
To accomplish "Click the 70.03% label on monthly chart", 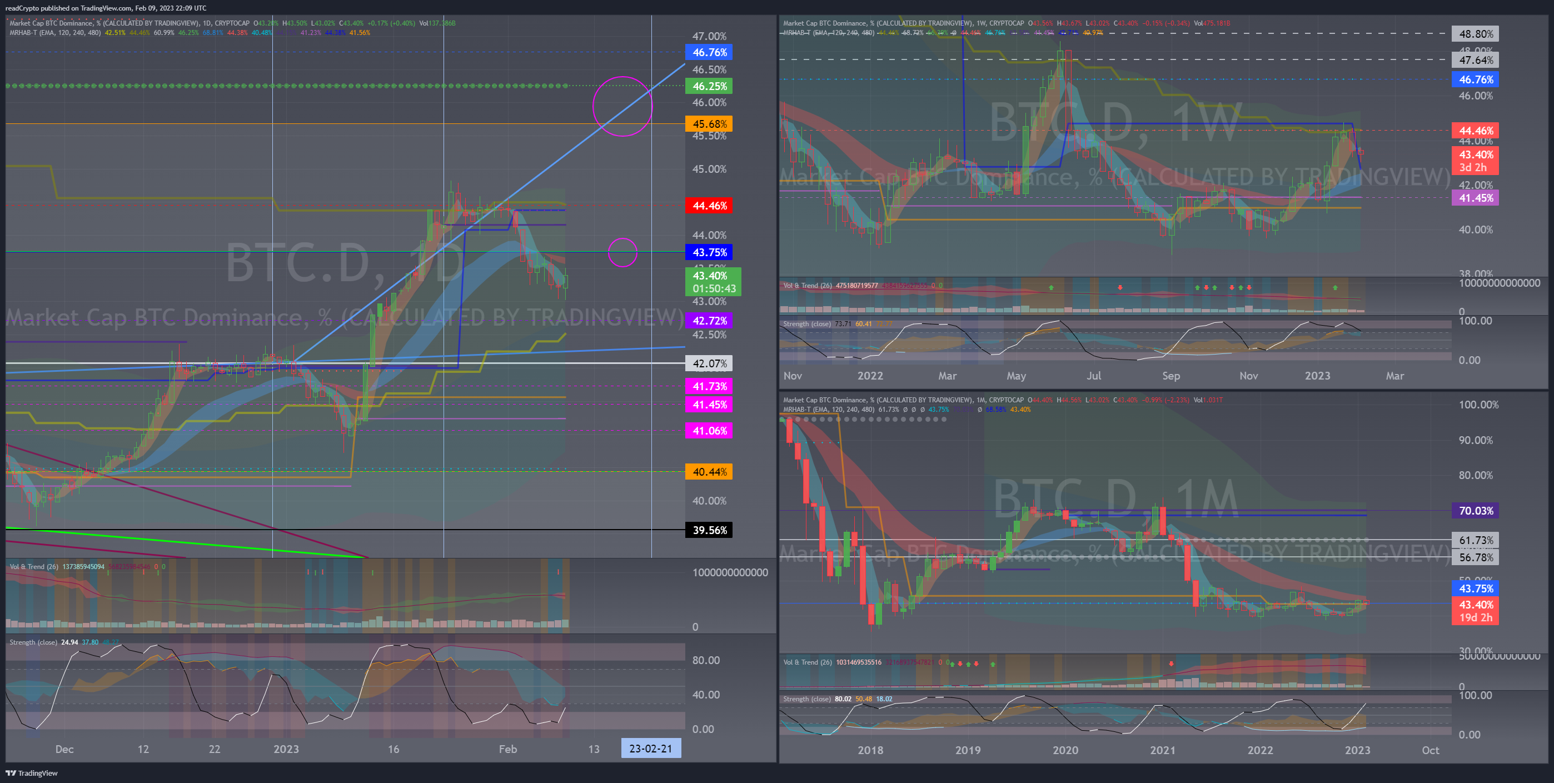I will [1475, 511].
